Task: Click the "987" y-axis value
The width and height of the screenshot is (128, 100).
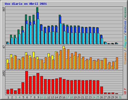Action: 4,9
